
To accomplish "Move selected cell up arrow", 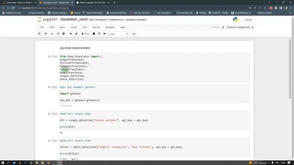I will [x=71, y=33].
